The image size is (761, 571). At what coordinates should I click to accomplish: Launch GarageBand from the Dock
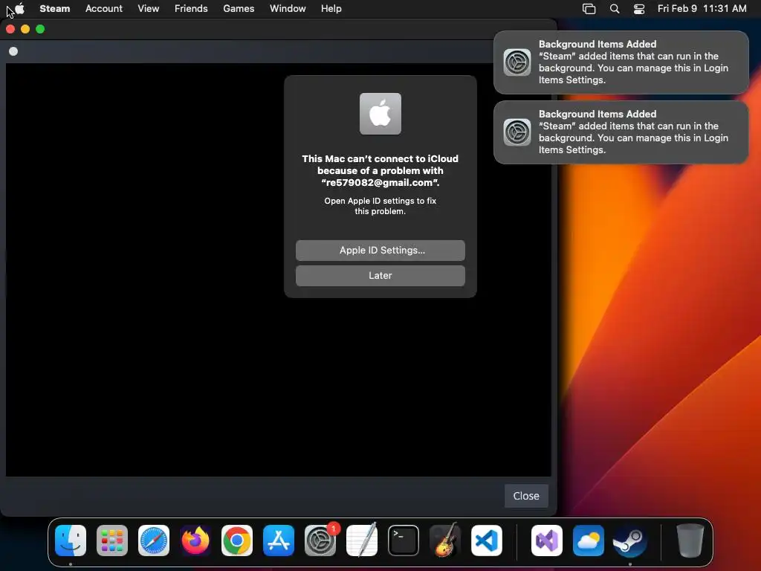point(445,541)
